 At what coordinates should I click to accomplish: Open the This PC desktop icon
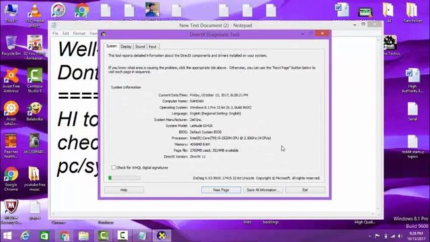click(x=11, y=13)
